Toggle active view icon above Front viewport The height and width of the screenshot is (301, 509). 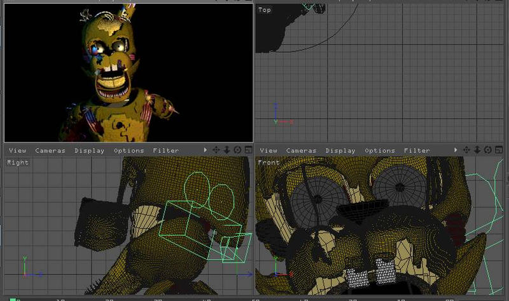(x=499, y=150)
